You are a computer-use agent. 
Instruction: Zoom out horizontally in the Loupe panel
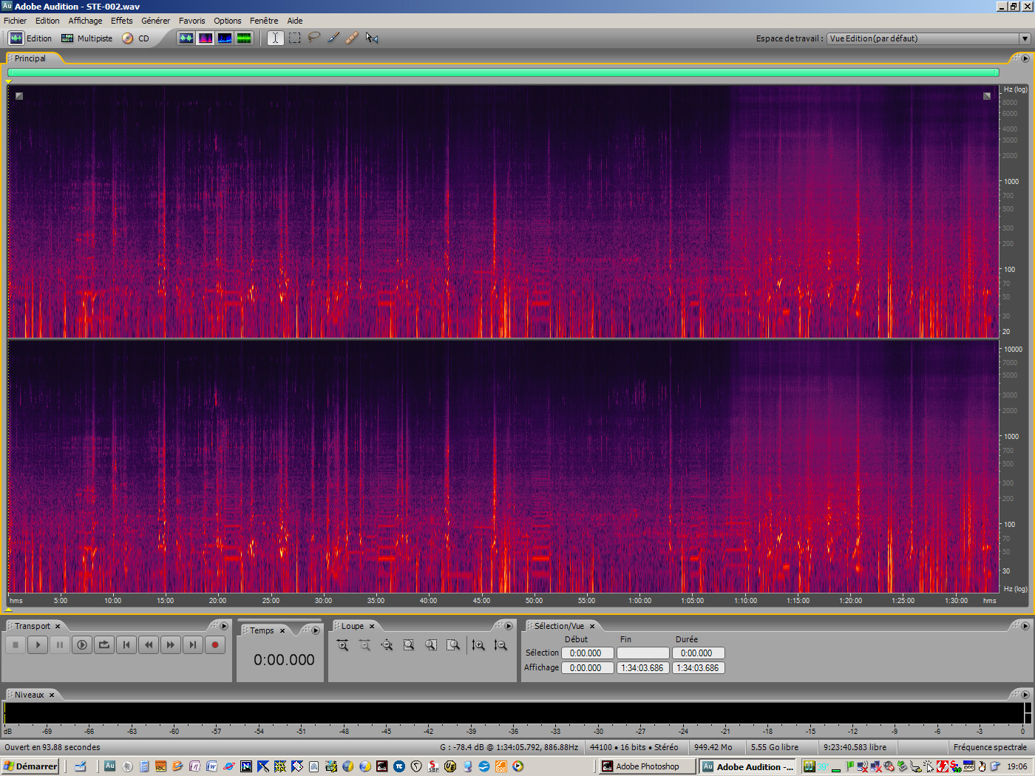[x=364, y=645]
